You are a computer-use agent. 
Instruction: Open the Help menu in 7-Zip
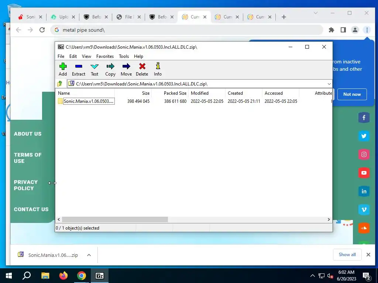139,56
